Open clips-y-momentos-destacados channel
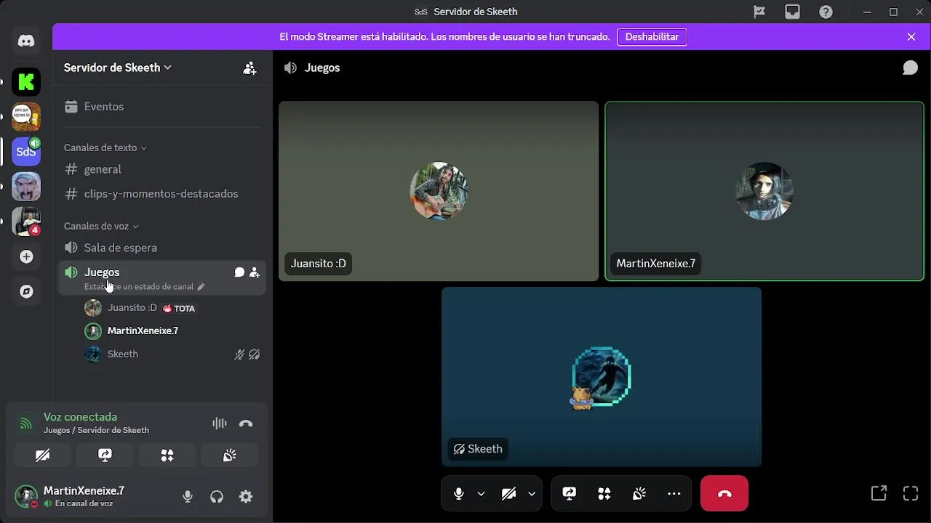Viewport: 931px width, 523px height. click(162, 194)
